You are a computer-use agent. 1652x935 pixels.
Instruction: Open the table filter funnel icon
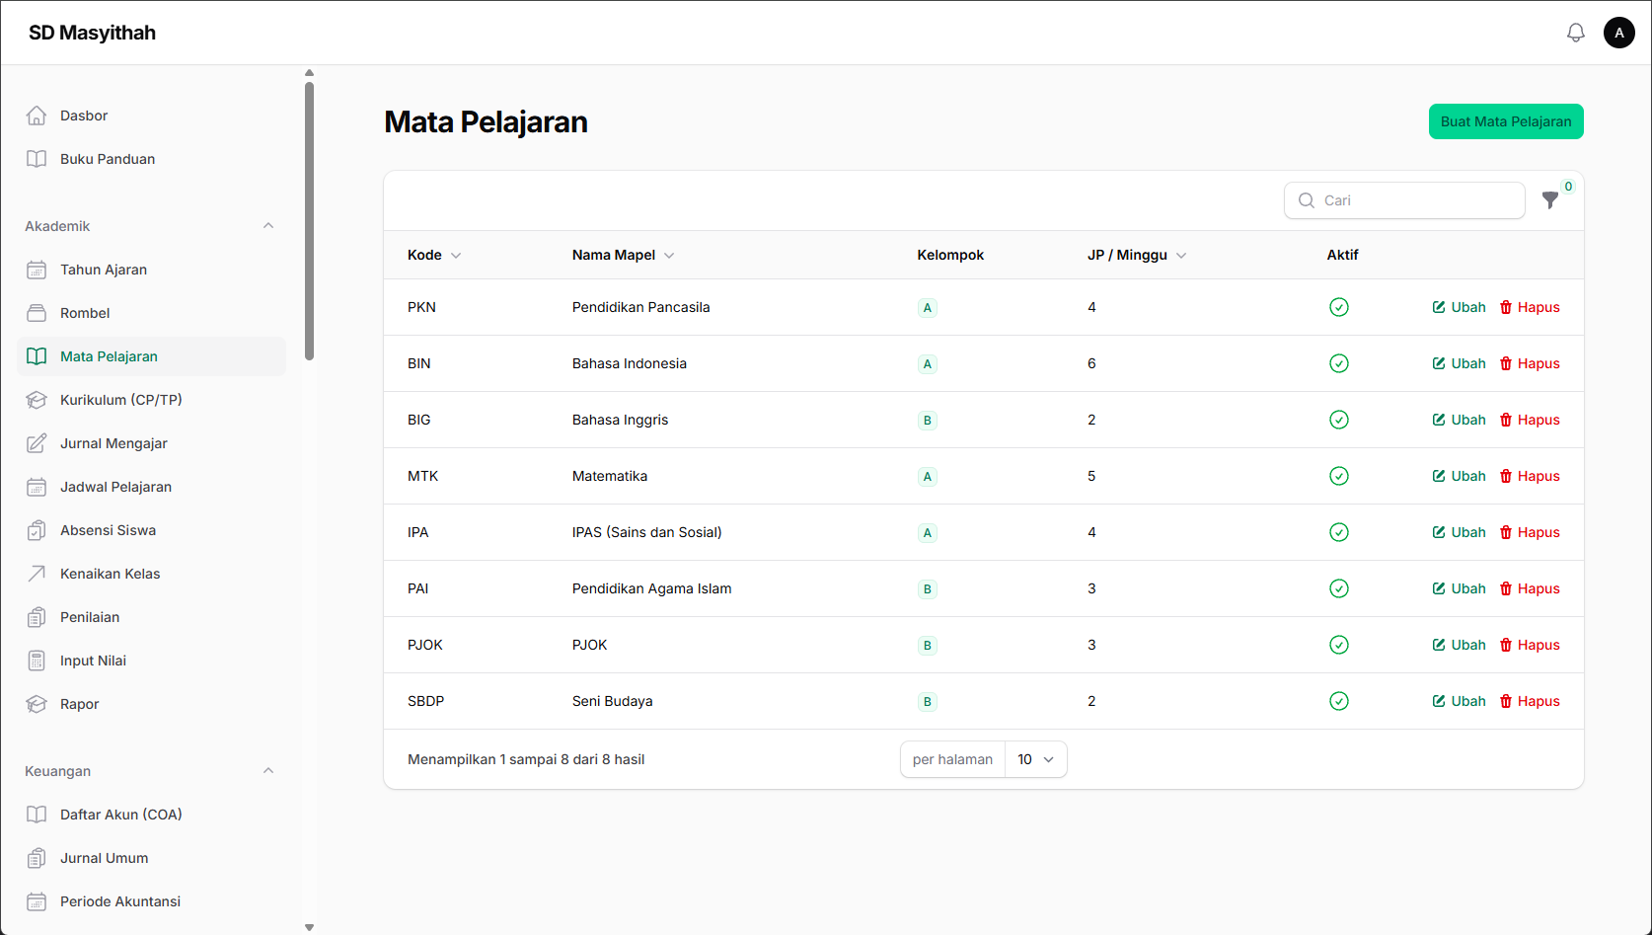(x=1550, y=200)
